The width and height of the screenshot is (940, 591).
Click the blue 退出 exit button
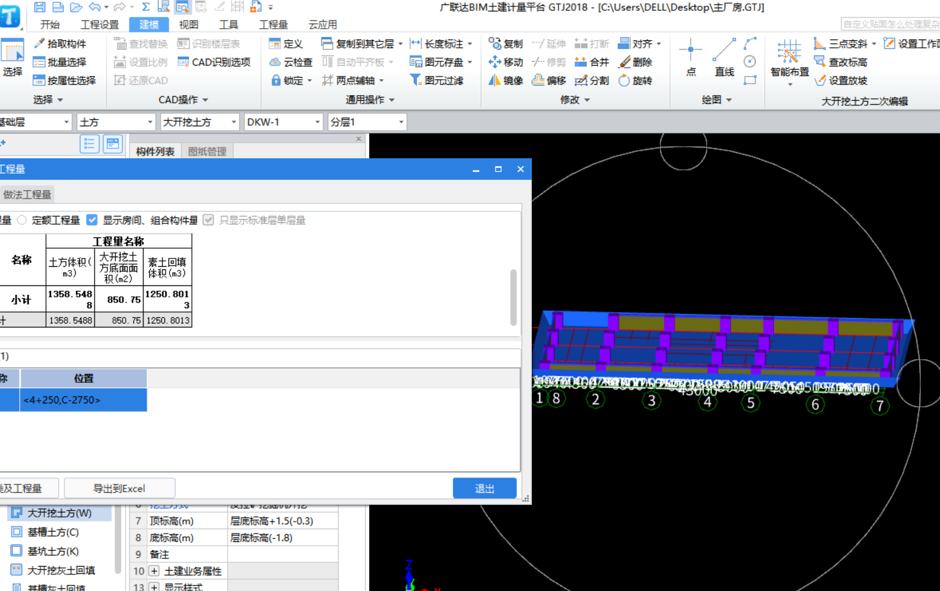point(485,488)
